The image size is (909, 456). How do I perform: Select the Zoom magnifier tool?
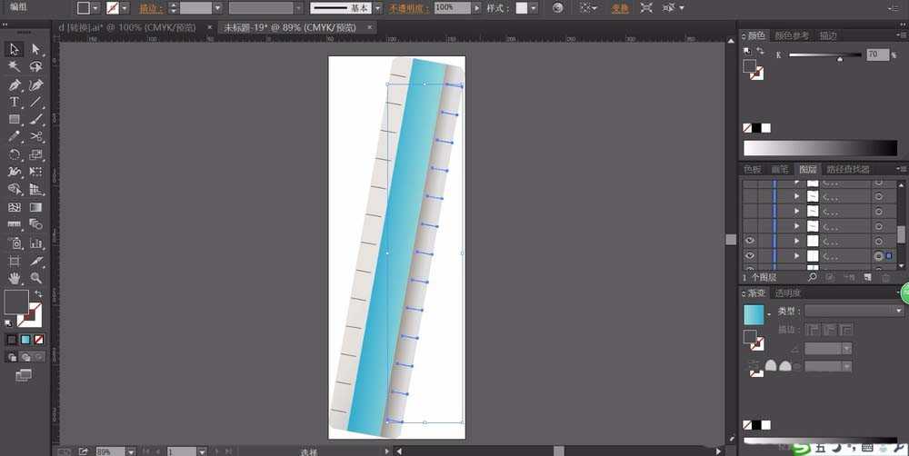(36, 278)
